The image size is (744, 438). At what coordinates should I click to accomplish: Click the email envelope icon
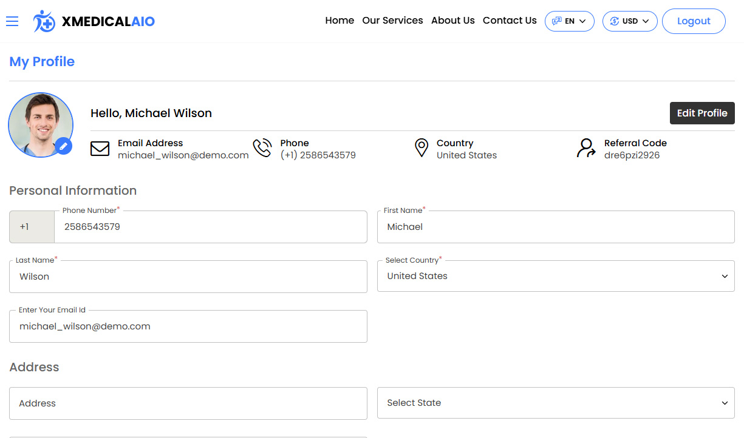(100, 149)
